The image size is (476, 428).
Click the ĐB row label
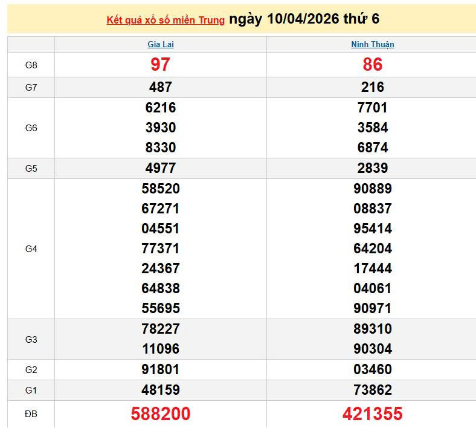pos(31,413)
